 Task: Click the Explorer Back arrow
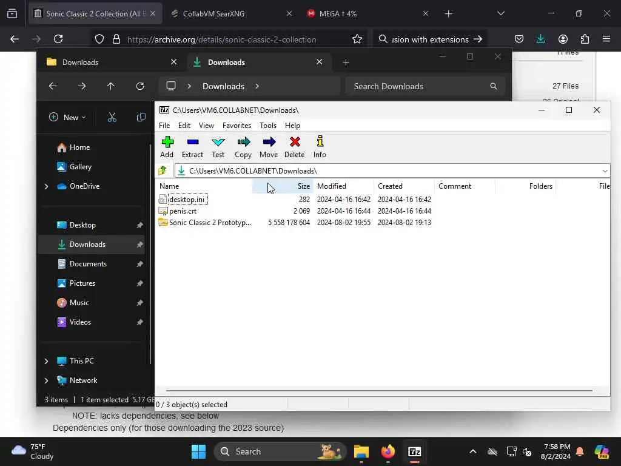click(53, 86)
